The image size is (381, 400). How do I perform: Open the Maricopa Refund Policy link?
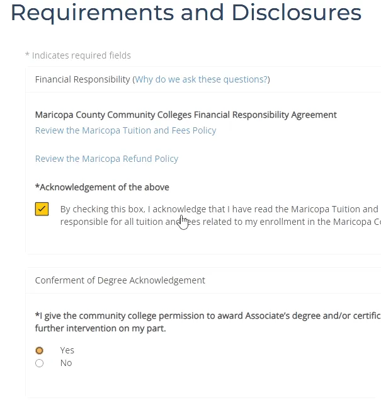pyautogui.click(x=106, y=159)
